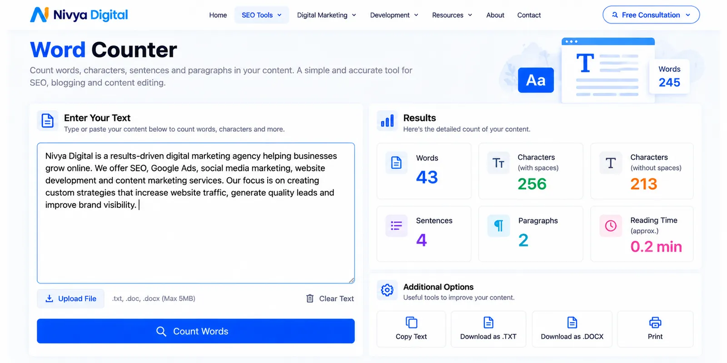This screenshot has width=727, height=363.
Task: Click the sentences value 4
Action: [x=422, y=240]
